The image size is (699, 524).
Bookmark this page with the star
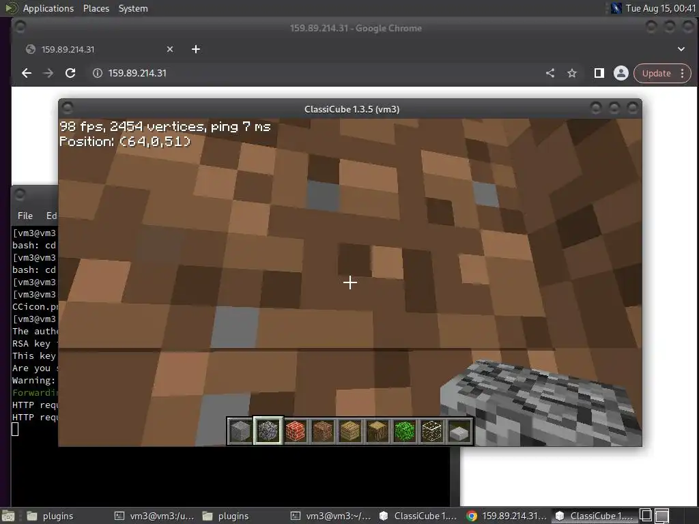tap(572, 73)
